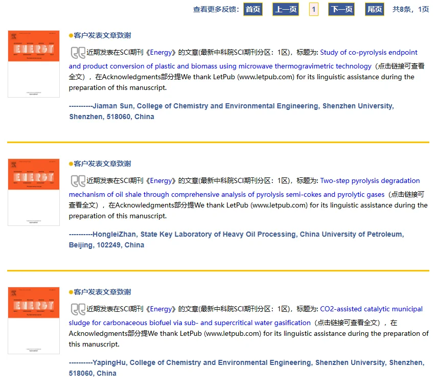Open the first Energy journal cover image
Image resolution: width=437 pixels, height=389 pixels.
tap(33, 63)
